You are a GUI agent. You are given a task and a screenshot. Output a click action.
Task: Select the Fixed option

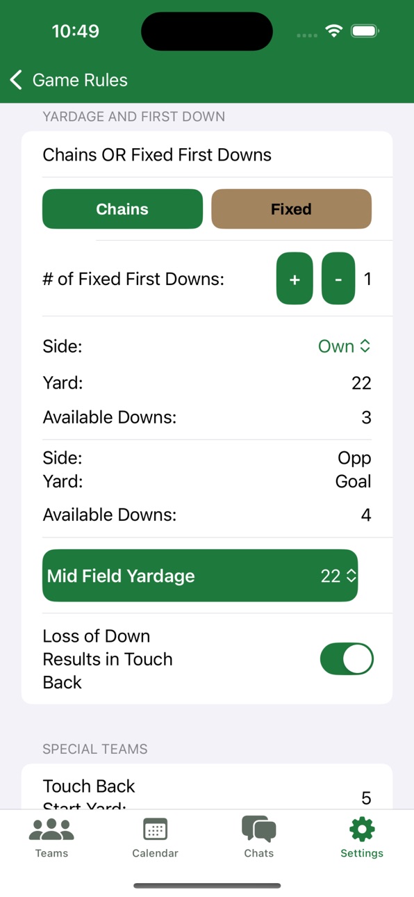tap(291, 209)
